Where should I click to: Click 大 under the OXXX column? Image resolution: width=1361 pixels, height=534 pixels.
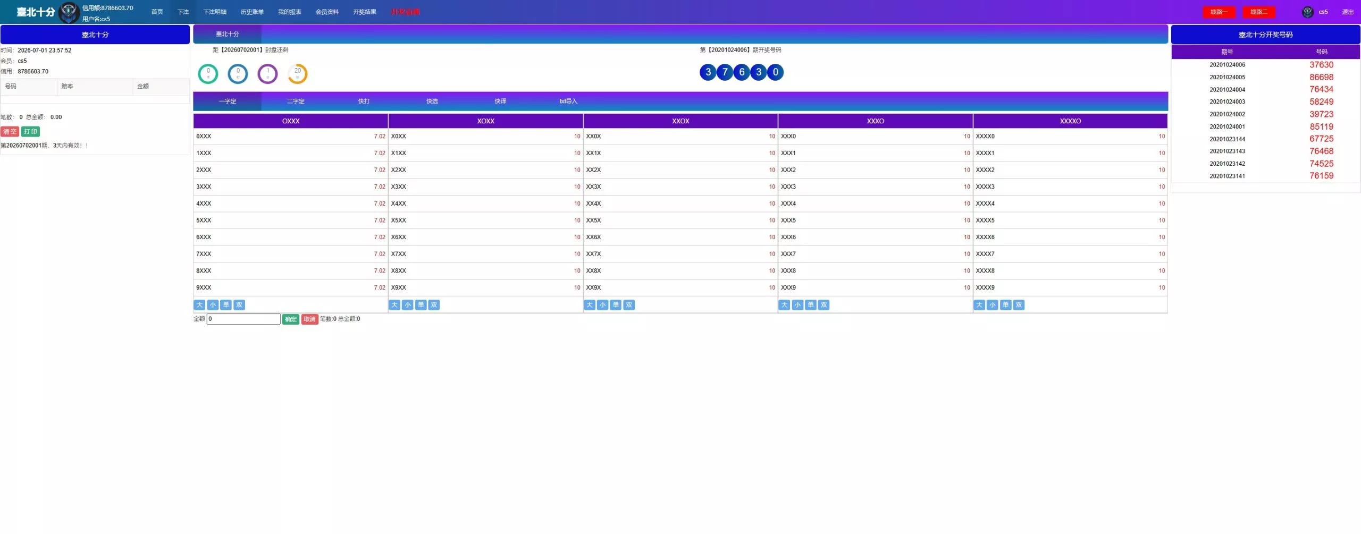click(x=199, y=305)
